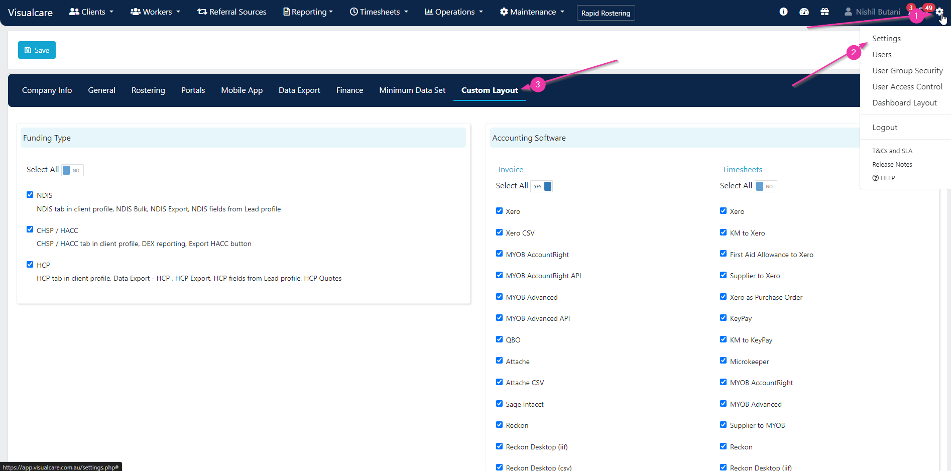Expand the Operations dropdown menu

[x=454, y=12]
